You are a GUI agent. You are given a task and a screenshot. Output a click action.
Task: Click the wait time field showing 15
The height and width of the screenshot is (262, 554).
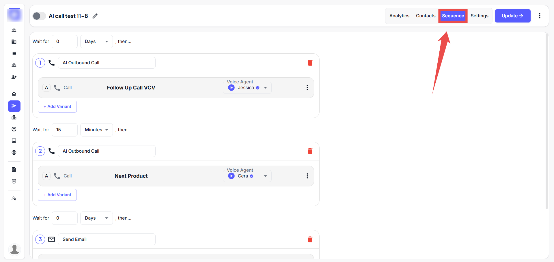[65, 130]
